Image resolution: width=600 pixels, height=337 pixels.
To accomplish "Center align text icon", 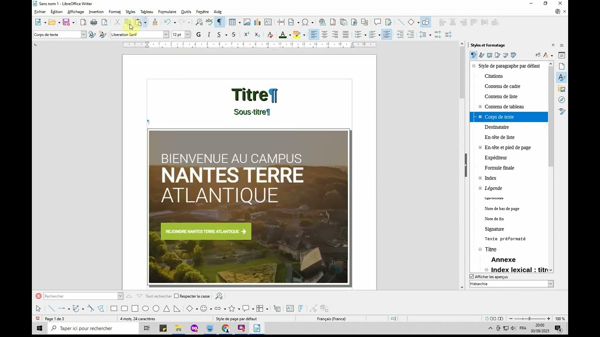I will tap(324, 35).
